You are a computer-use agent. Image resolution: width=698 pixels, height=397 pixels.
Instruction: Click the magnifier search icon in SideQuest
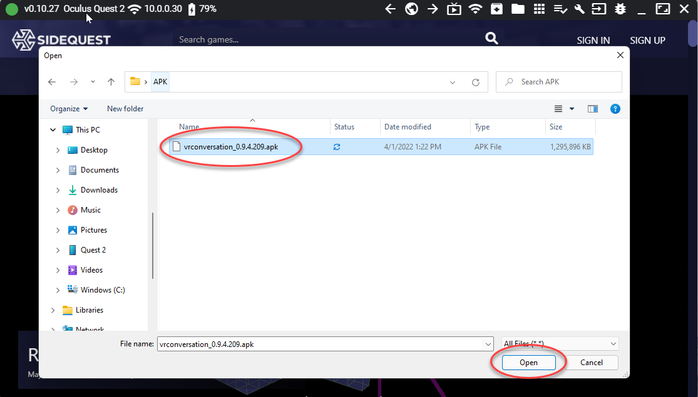(491, 38)
